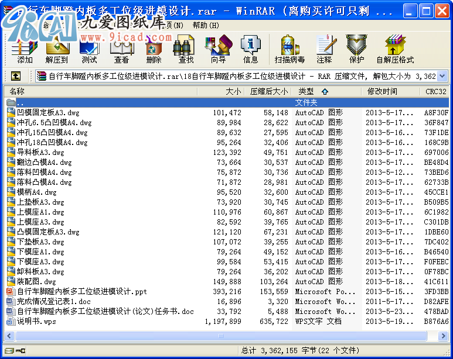
Task: Click the 自解压格式 (SFX) icon
Action: (x=395, y=49)
